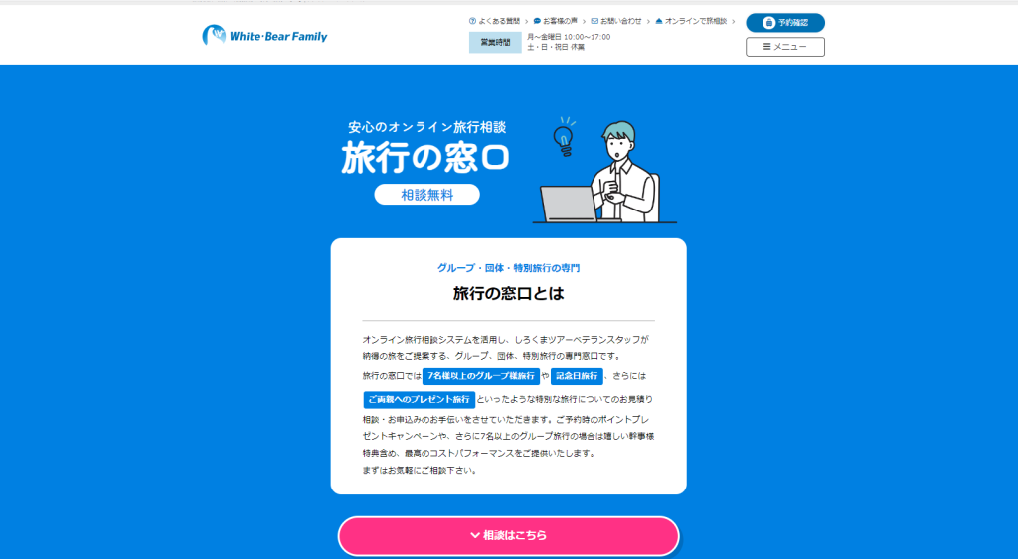1018x559 pixels.
Task: Click the hamburger icon in メニュー button
Action: pos(766,47)
